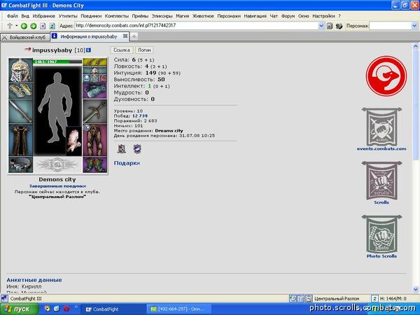Open the Навигация menu
Image resolution: width=420 pixels, height=315 pixels.
(x=255, y=16)
